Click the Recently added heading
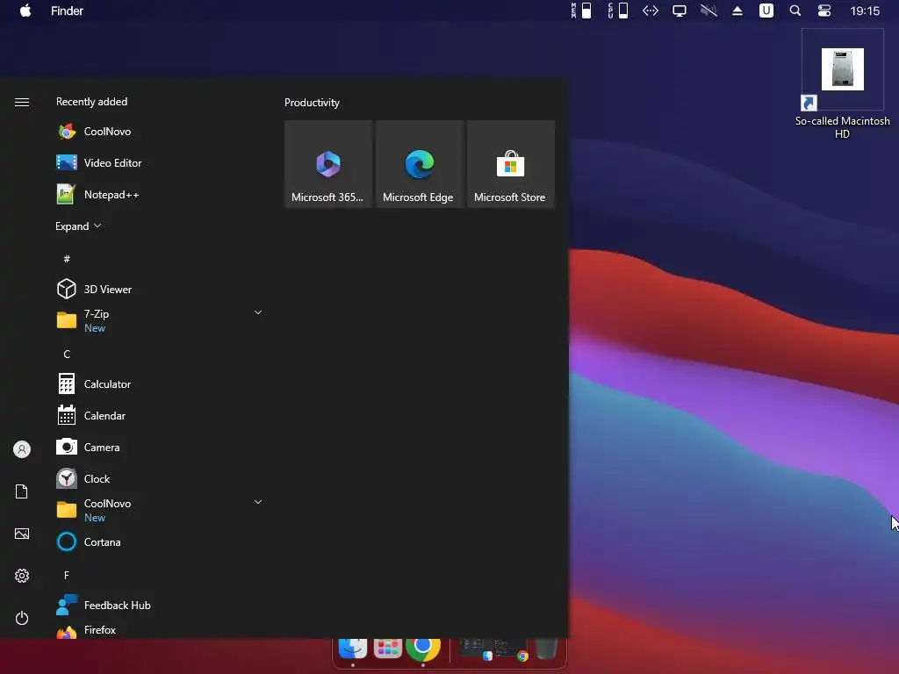This screenshot has height=674, width=899. 91,102
